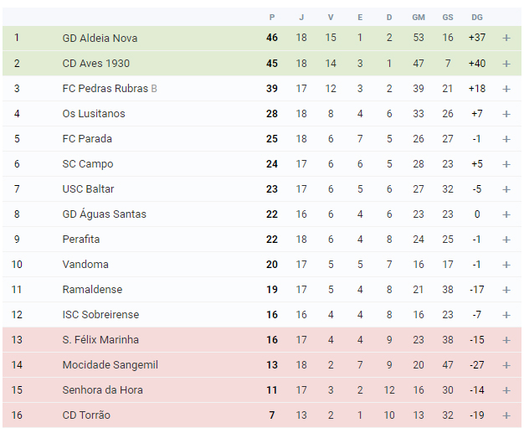Open ISC Sobreirense team link

pos(100,315)
